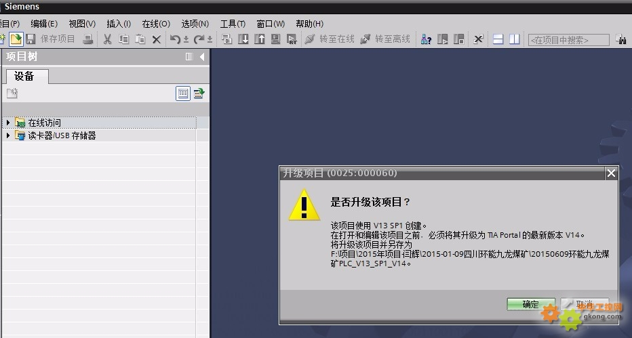Click the 是否升级该项目? heading text
The width and height of the screenshot is (632, 338).
click(370, 202)
